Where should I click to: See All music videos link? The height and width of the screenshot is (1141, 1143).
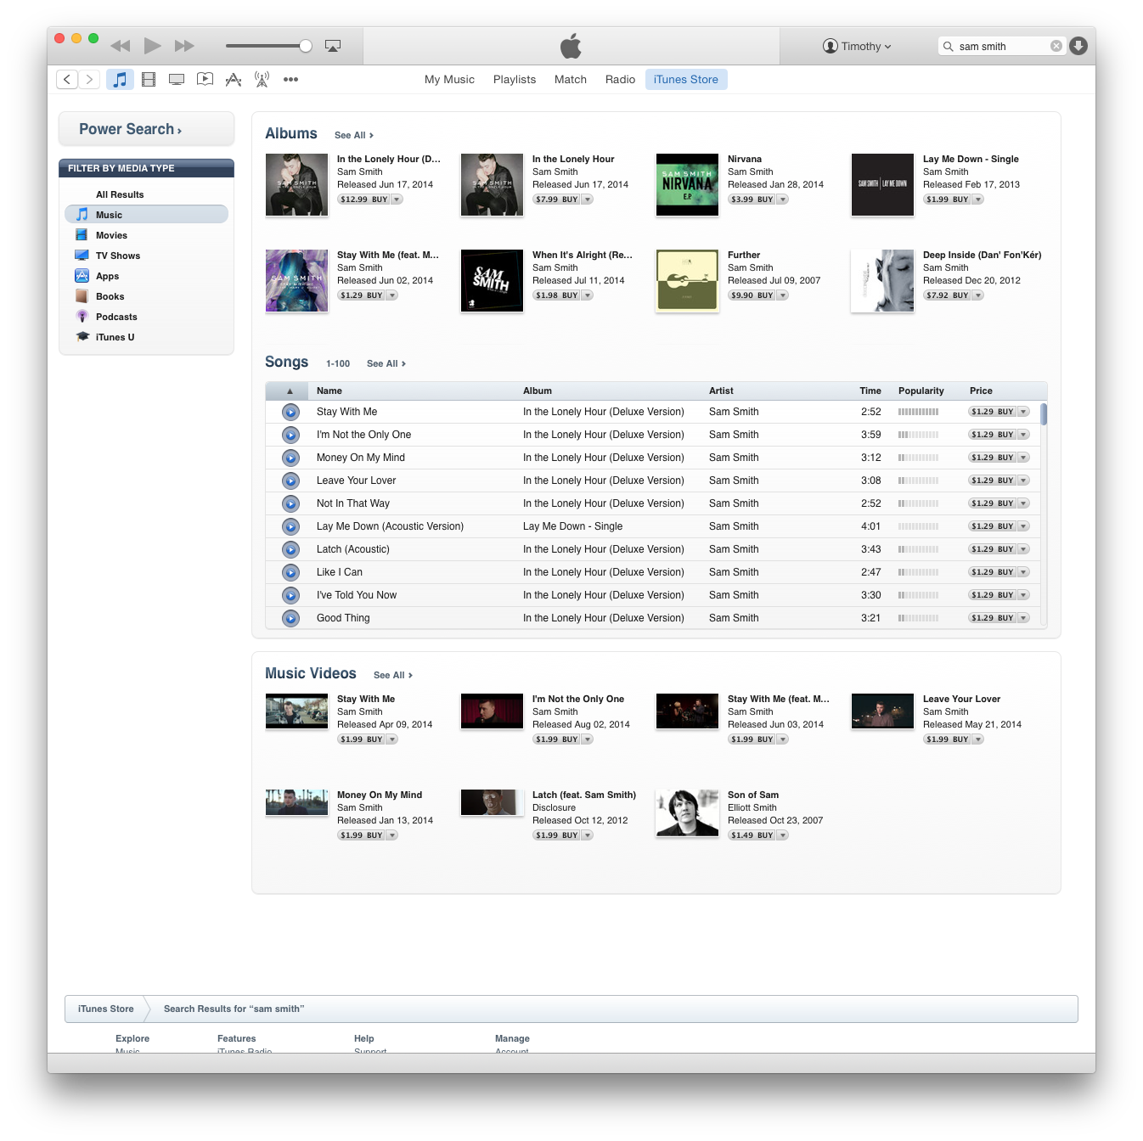[393, 675]
